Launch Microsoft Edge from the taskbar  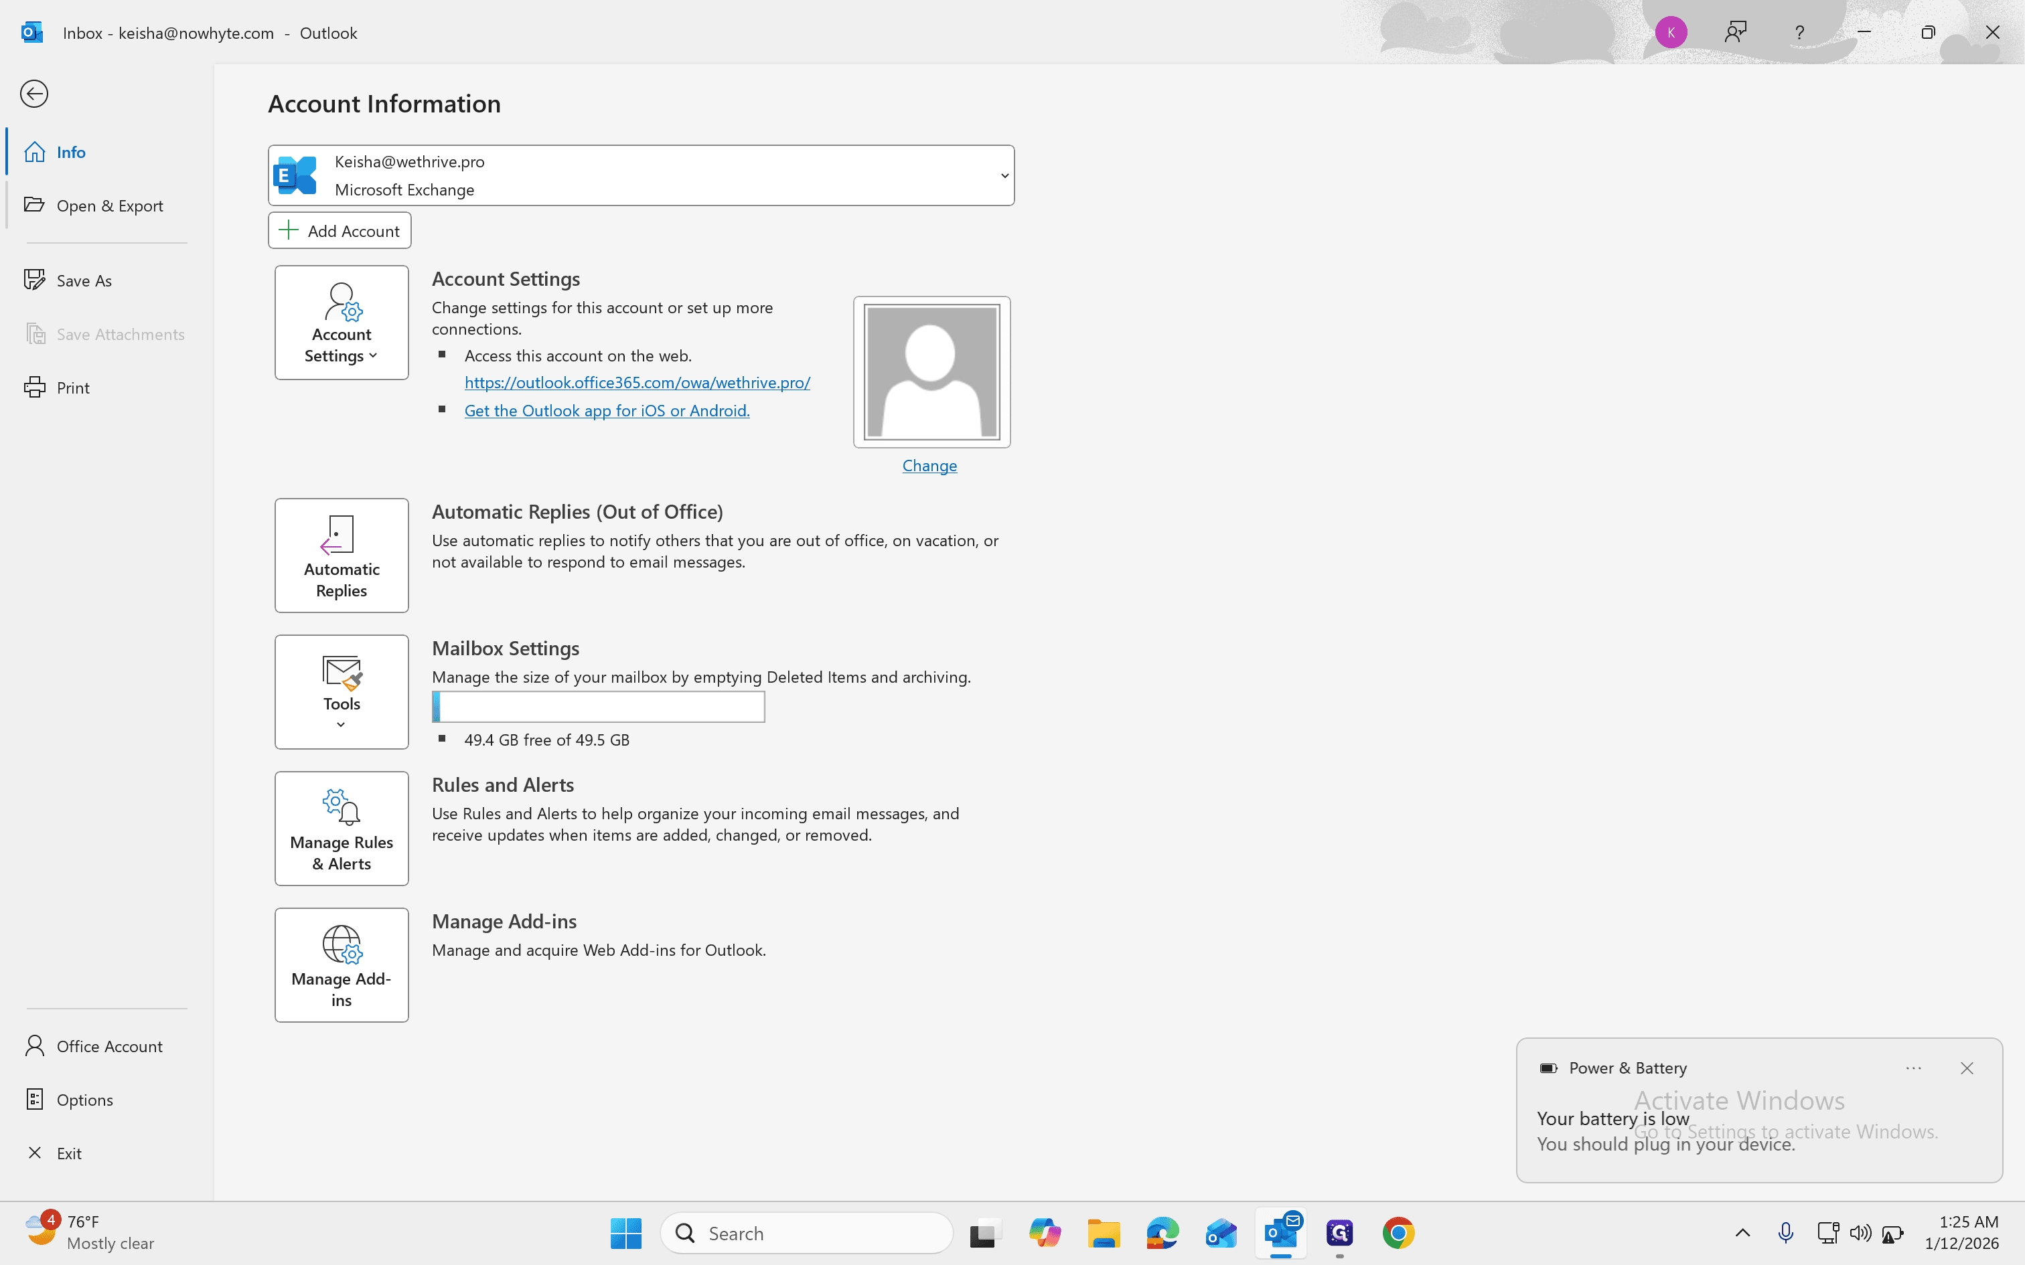[1162, 1233]
